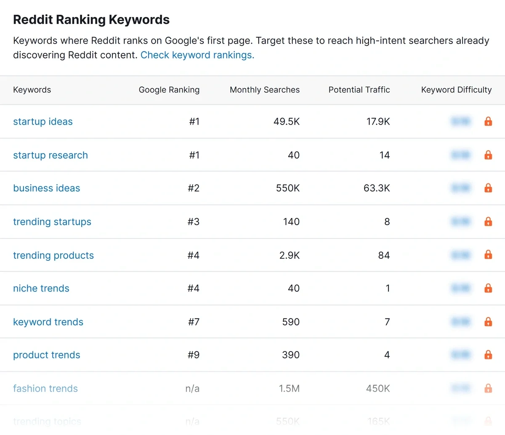
Task: Click the lock icon in product trends row
Action: pyautogui.click(x=488, y=355)
